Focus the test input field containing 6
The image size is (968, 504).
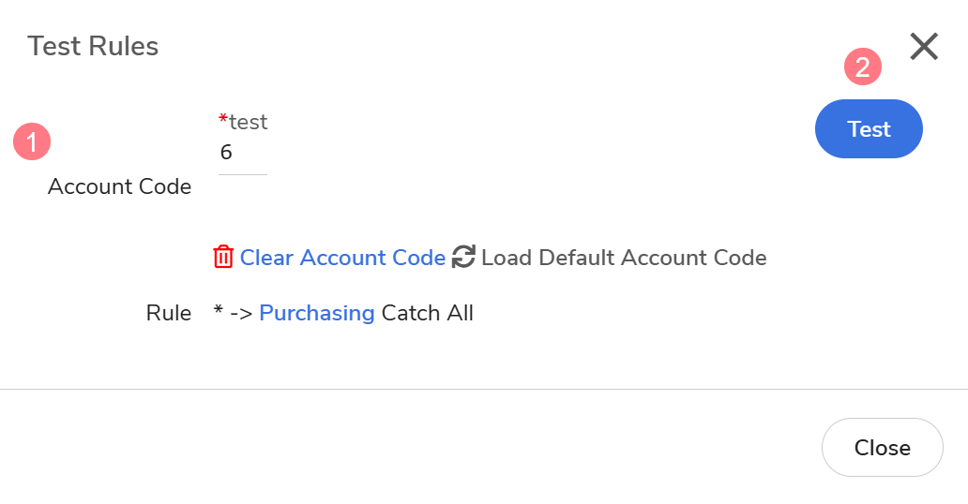click(242, 153)
